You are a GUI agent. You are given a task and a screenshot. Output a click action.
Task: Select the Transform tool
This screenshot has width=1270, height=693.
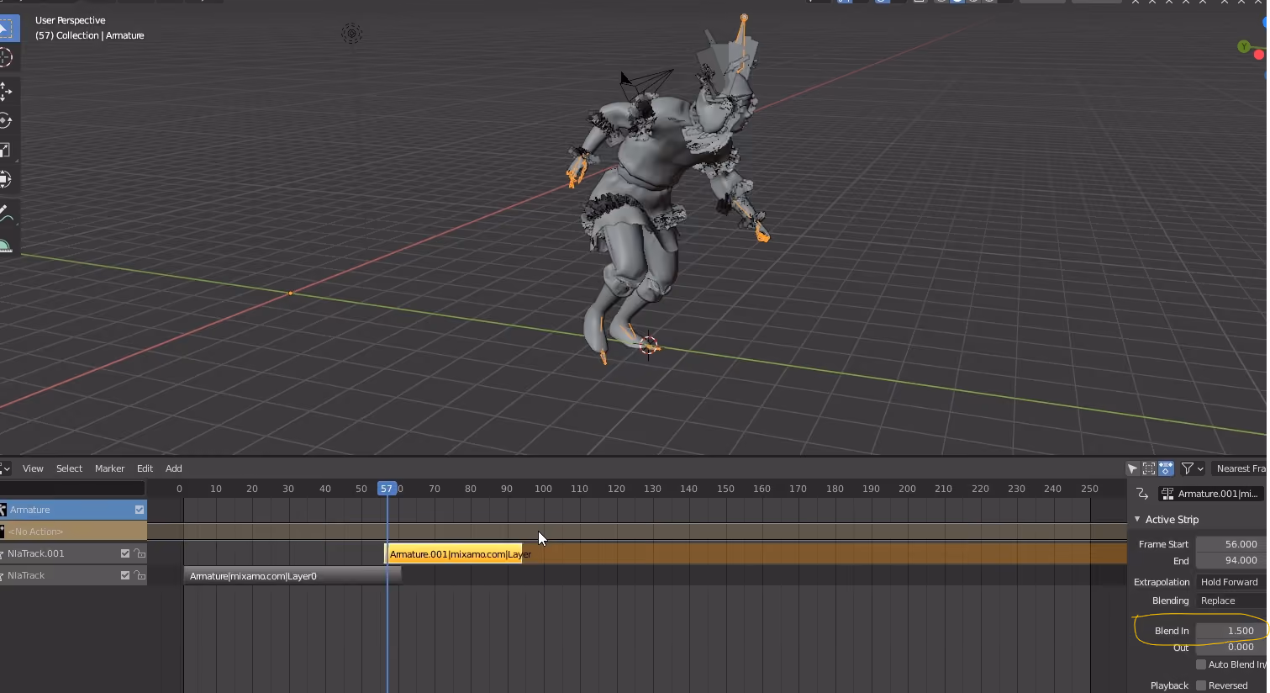(x=5, y=179)
